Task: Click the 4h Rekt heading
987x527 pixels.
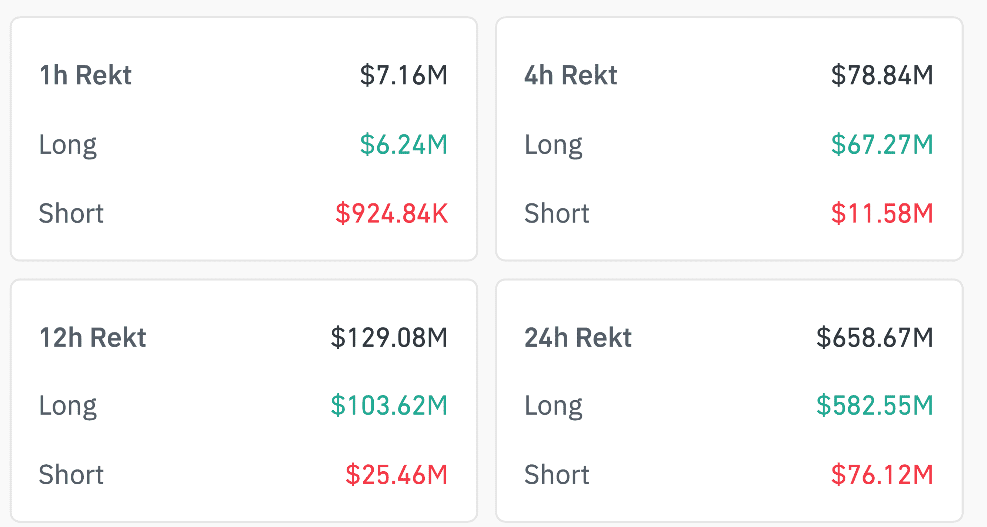Action: pyautogui.click(x=571, y=75)
